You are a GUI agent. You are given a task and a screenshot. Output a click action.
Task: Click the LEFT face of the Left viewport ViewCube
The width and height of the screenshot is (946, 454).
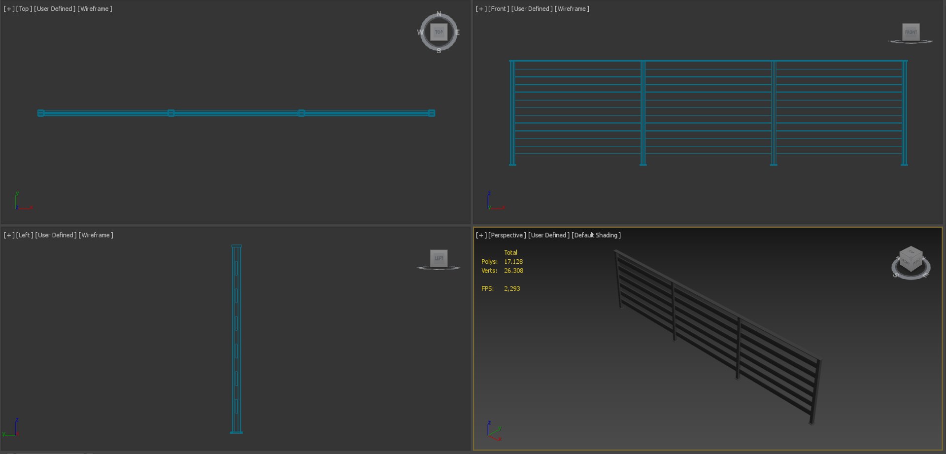(439, 258)
